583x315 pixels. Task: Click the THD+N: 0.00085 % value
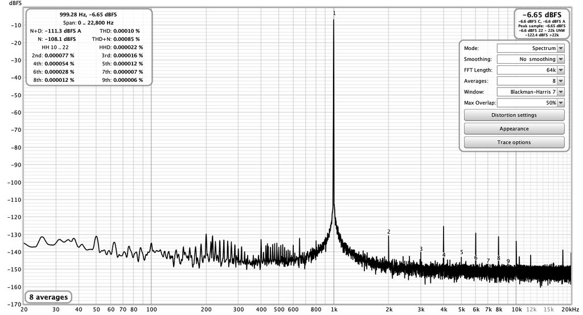[116, 39]
